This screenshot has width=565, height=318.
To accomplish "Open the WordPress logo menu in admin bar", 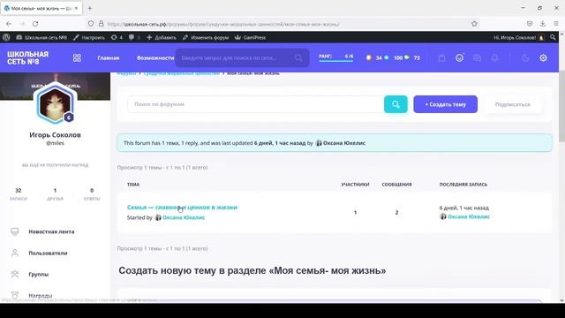I will 6,37.
